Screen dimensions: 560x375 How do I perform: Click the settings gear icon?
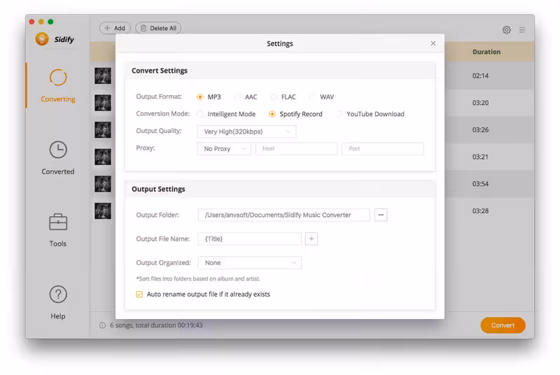506,29
